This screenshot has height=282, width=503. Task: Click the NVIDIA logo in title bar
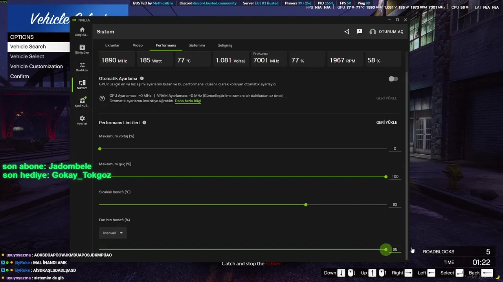click(75, 20)
